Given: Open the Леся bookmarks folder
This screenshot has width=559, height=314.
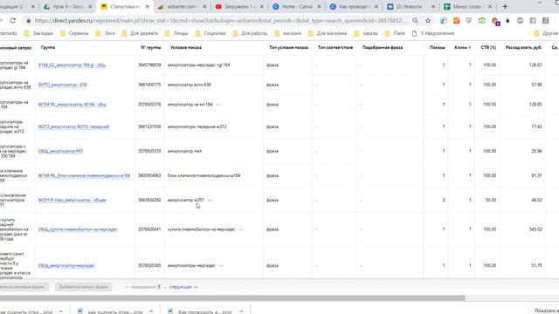Looking at the screenshot, I should coord(105,33).
